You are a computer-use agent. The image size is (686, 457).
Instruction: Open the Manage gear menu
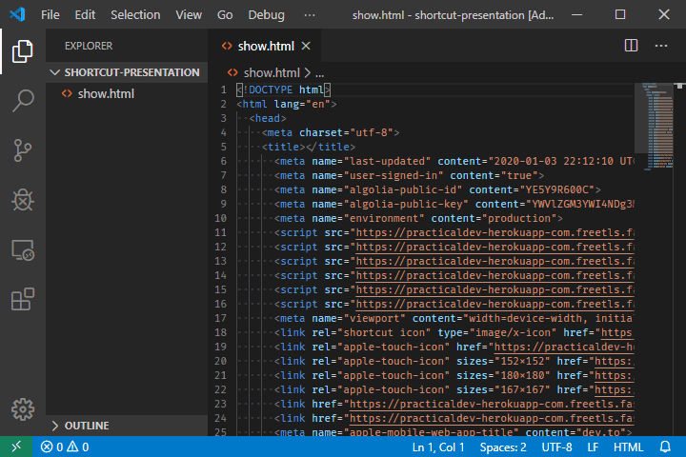(x=23, y=410)
